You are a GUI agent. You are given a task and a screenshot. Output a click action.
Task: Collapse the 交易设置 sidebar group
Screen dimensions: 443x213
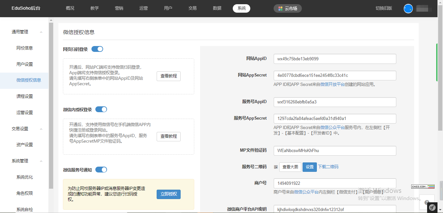(x=41, y=129)
